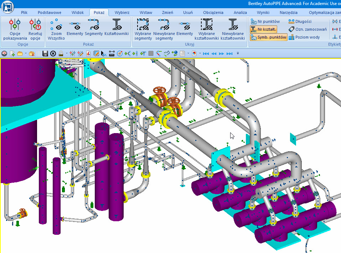
Task: Switch to the Wstaw ribbon tab
Action: (x=146, y=12)
